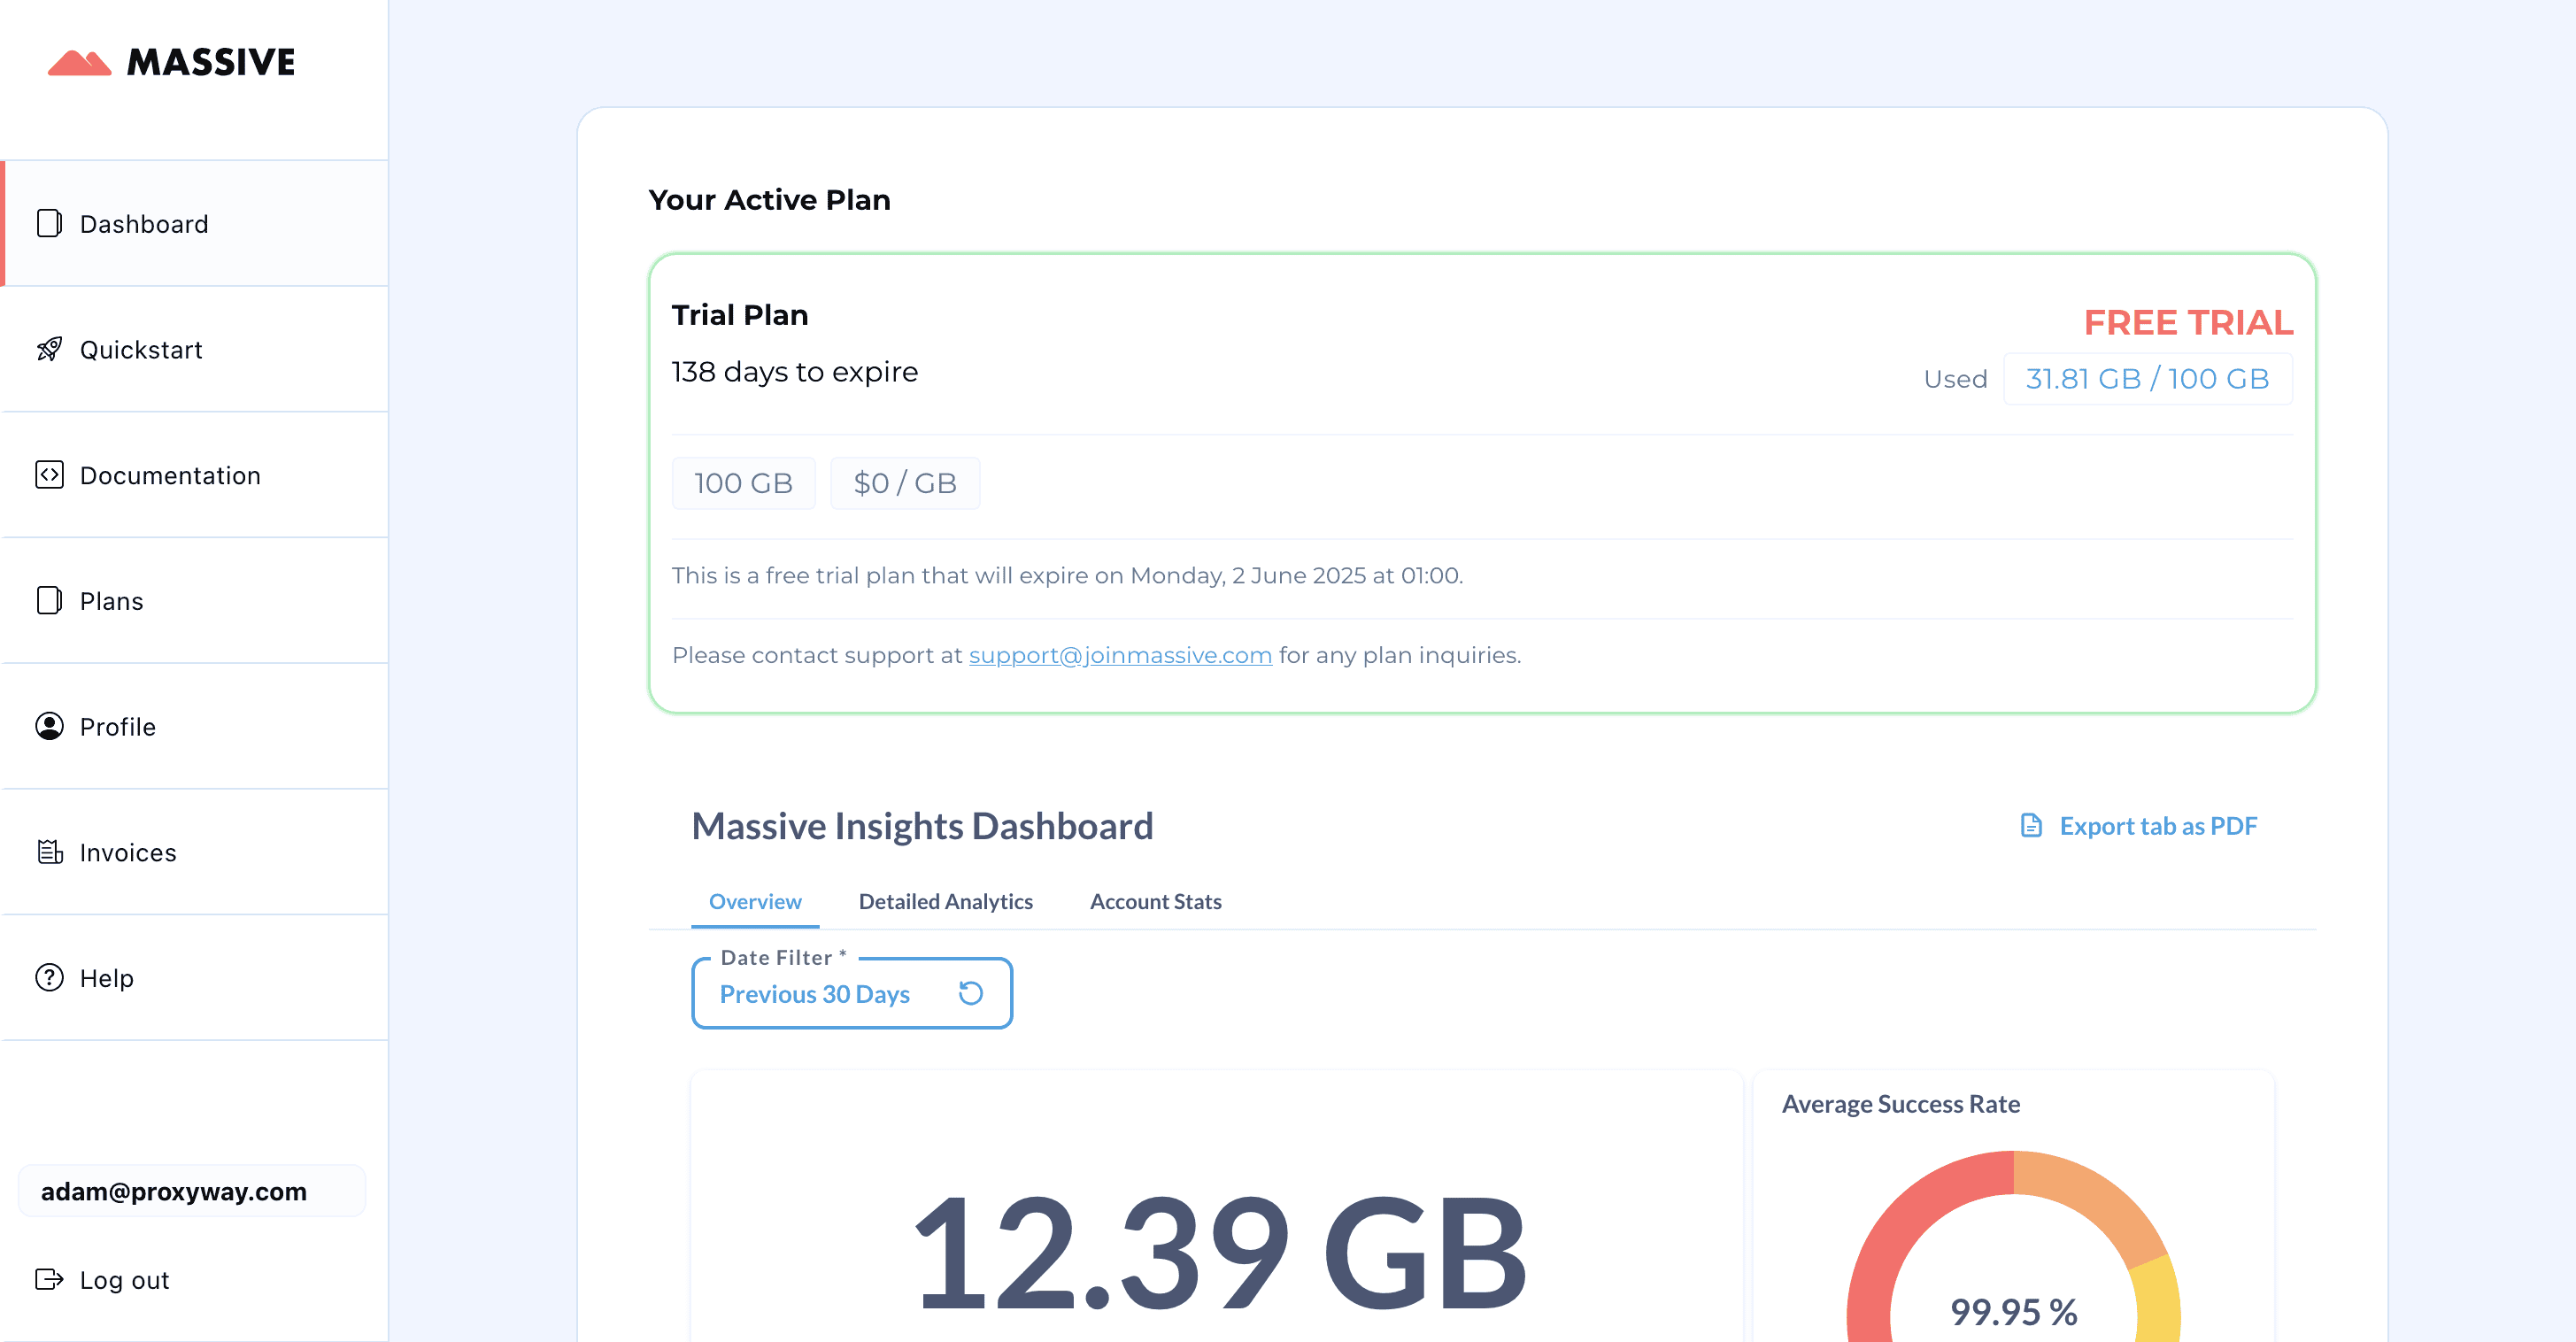The height and width of the screenshot is (1342, 2576).
Task: Click the Invoices receipt icon
Action: pyautogui.click(x=49, y=852)
